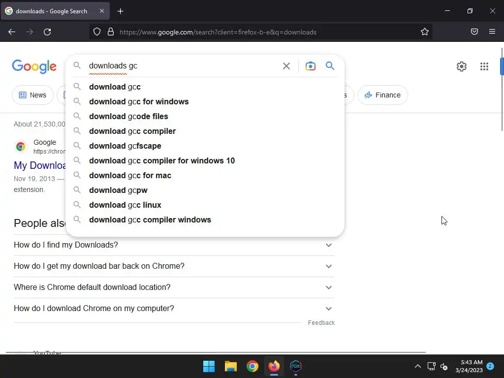Launch Chrome from the taskbar
504x378 pixels.
pos(252,366)
